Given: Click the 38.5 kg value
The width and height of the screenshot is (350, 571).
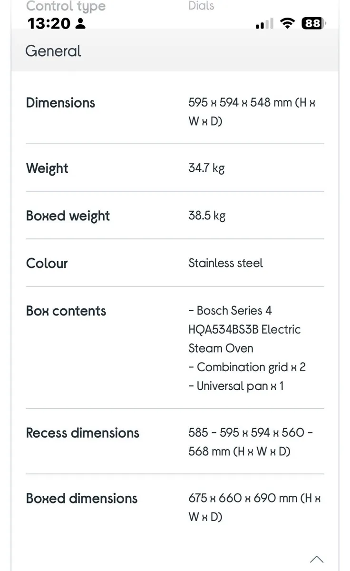Looking at the screenshot, I should pos(206,216).
